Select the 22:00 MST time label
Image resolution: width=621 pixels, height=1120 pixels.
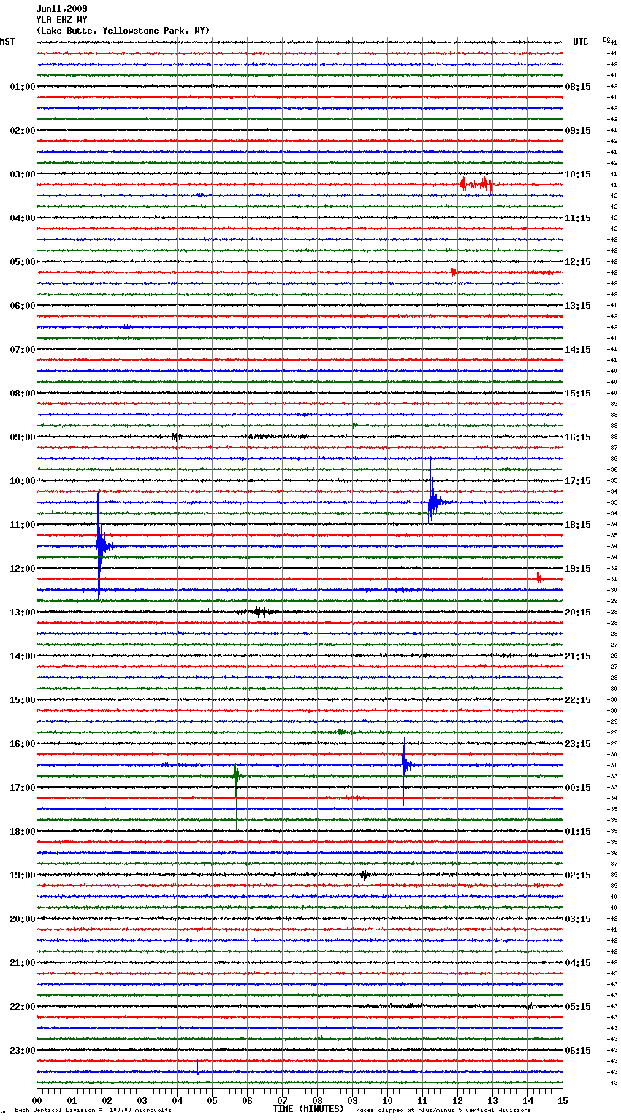tap(22, 1007)
